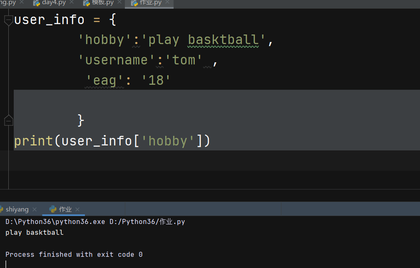The width and height of the screenshot is (420, 268).
Task: Click the "Process finished with exit code 0" line
Action: 74,254
